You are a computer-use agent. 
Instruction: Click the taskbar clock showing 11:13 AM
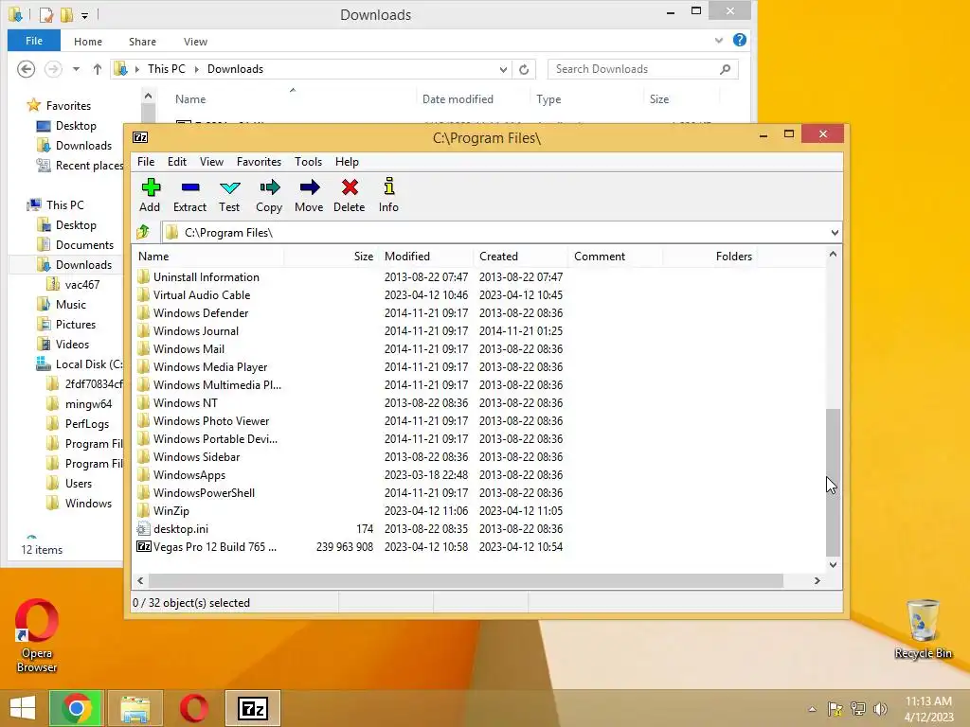[928, 708]
